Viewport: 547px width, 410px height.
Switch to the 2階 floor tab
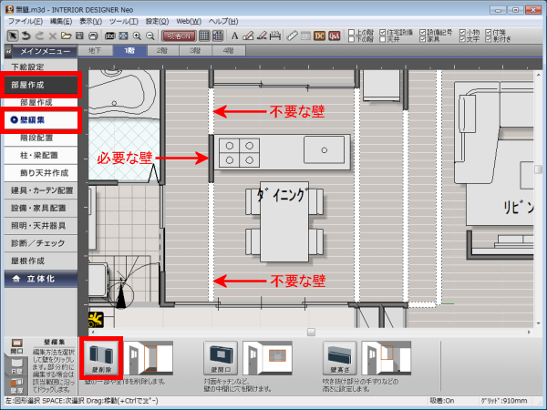point(161,51)
